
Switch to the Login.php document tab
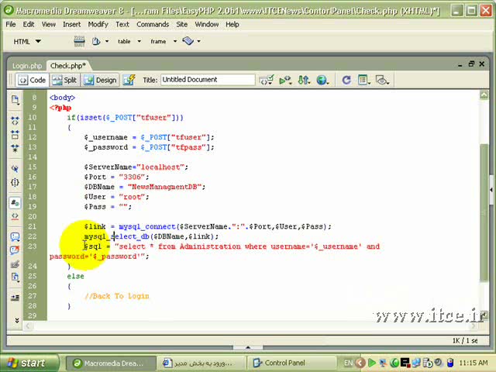(x=27, y=66)
